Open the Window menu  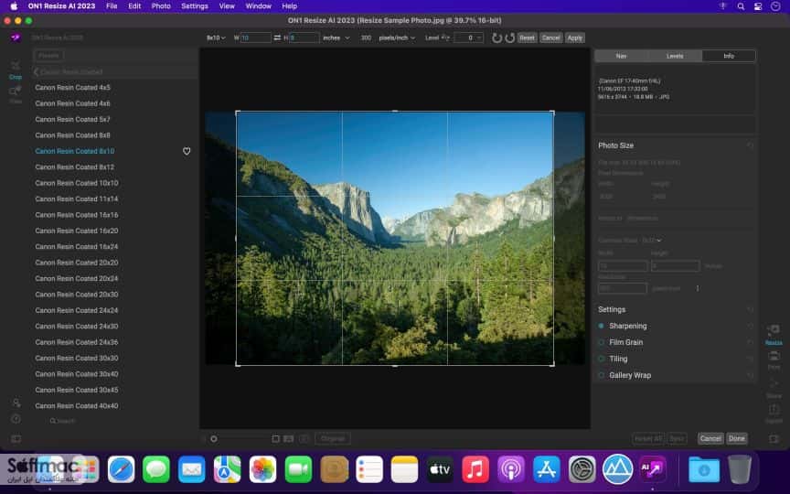point(259,6)
